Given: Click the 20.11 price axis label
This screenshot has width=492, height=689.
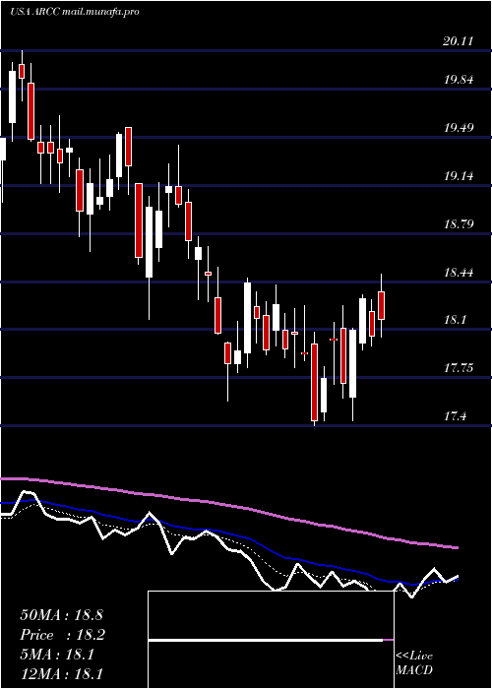Looking at the screenshot, I should [459, 41].
